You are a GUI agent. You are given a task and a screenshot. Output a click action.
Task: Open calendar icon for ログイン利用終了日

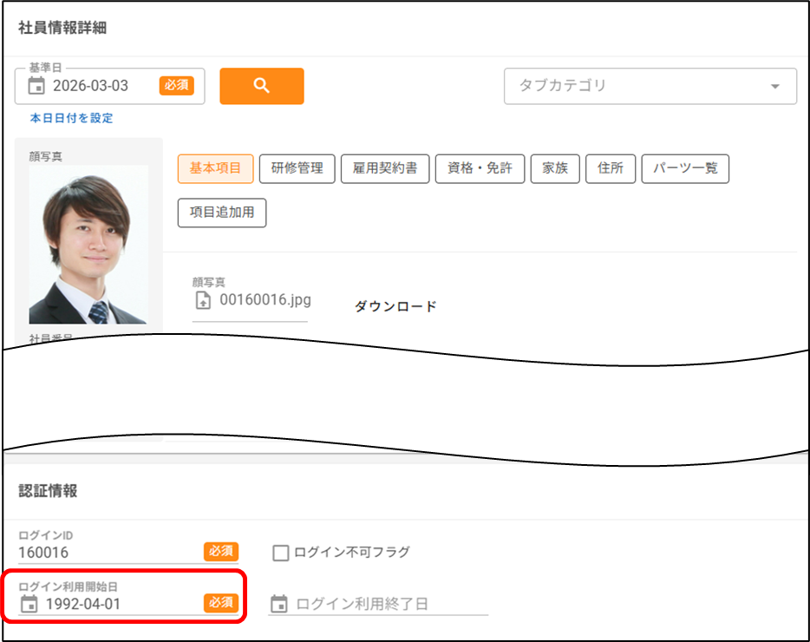coord(279,604)
